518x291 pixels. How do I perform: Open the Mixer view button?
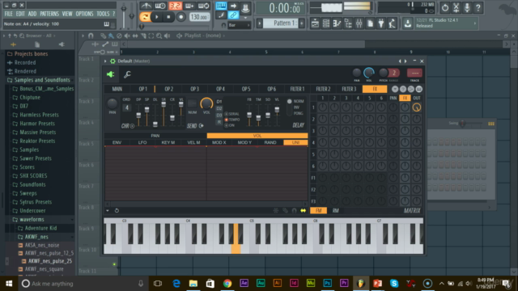(x=359, y=23)
